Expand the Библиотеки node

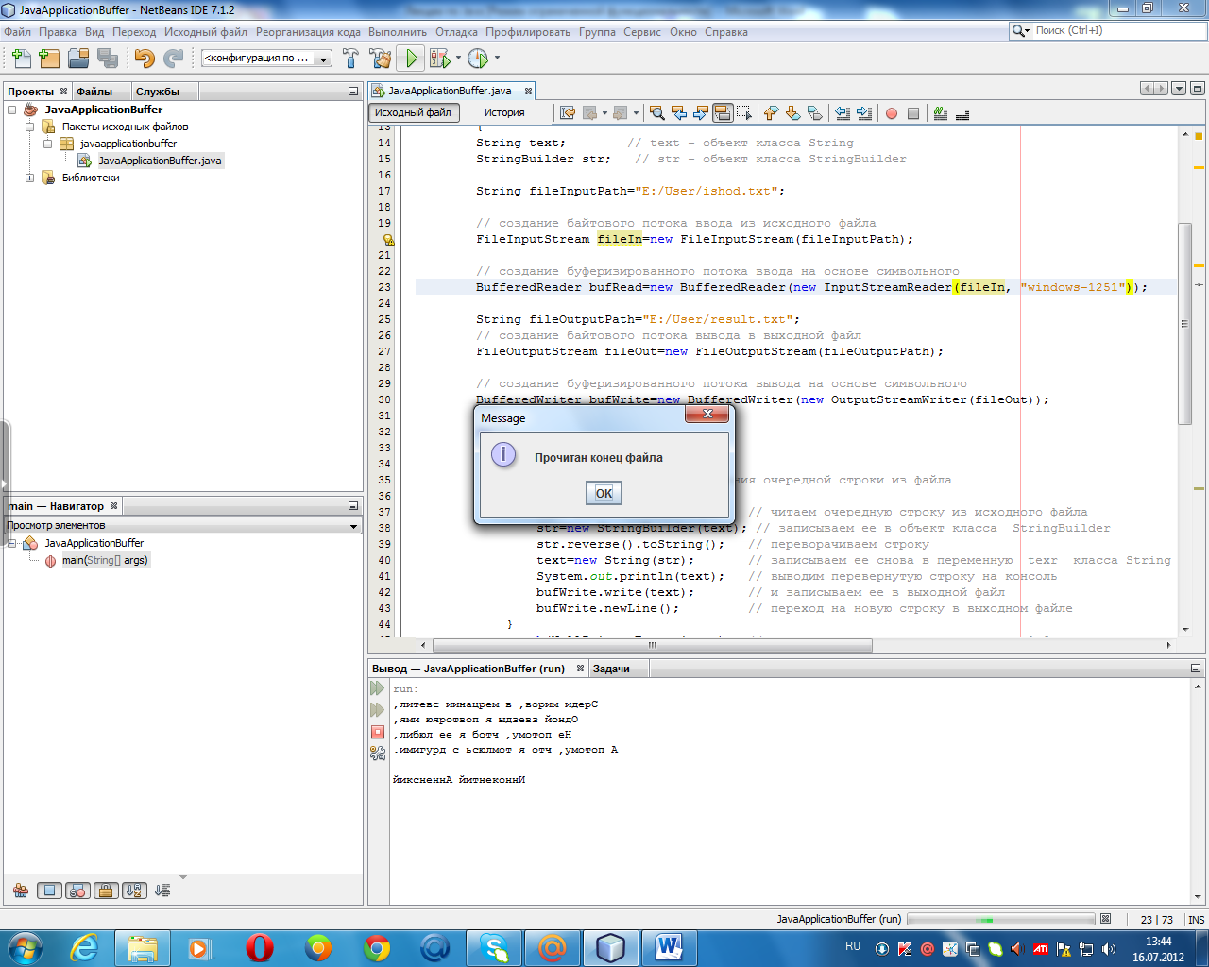(30, 178)
